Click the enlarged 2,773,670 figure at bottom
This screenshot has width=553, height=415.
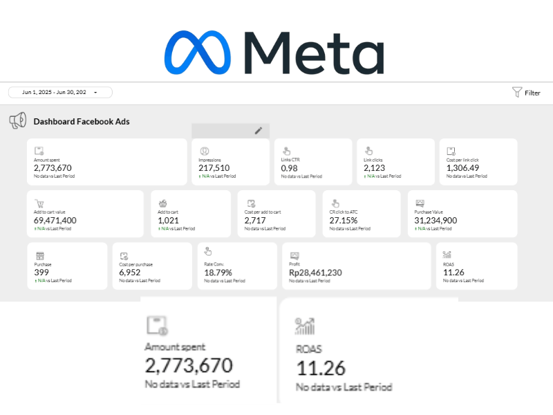click(189, 366)
